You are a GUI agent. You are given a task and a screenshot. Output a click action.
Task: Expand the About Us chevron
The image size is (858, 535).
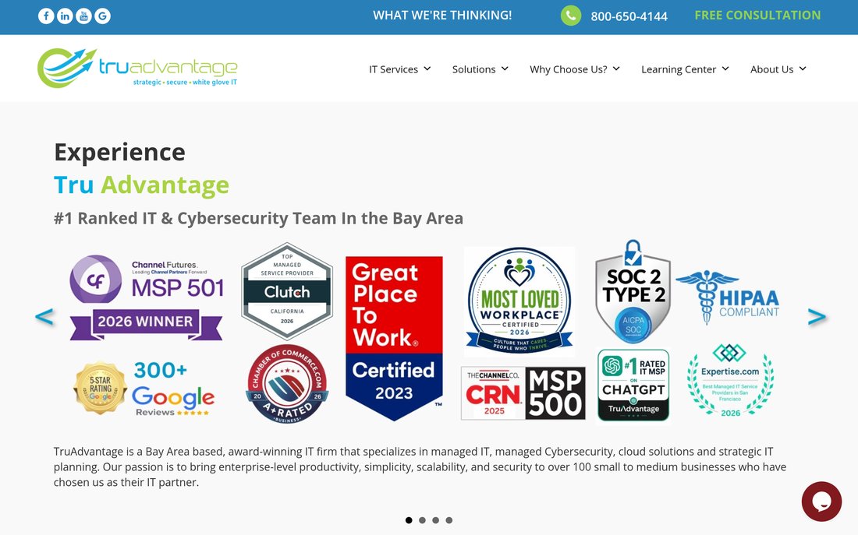[x=803, y=69]
